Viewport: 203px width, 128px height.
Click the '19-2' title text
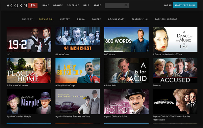[x=9, y=55]
